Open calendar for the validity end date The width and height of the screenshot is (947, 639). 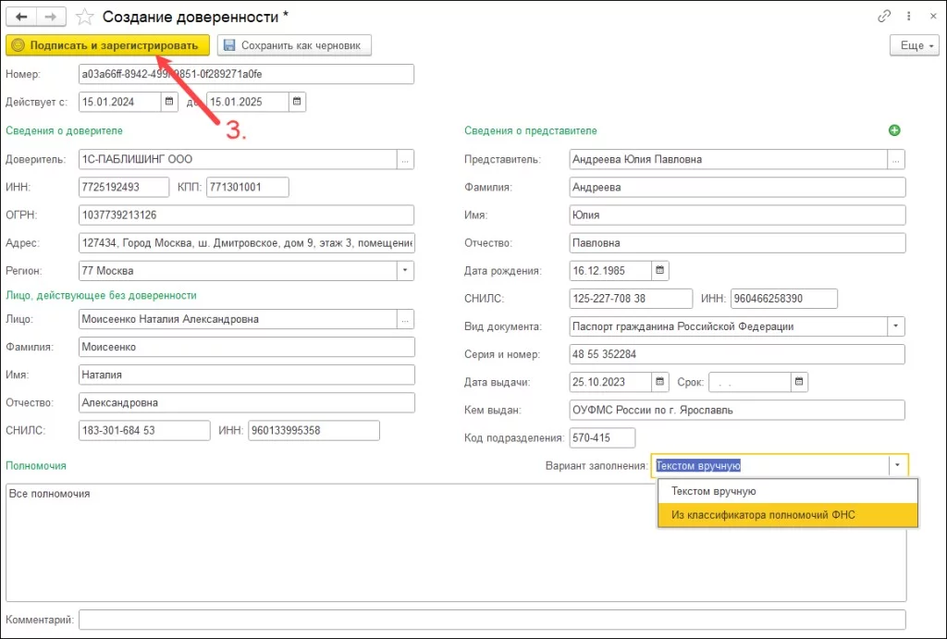pyautogui.click(x=297, y=102)
